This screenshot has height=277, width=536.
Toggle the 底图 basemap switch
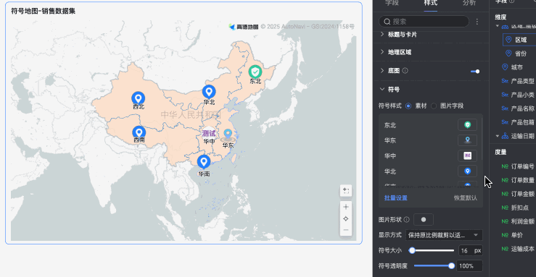point(475,71)
